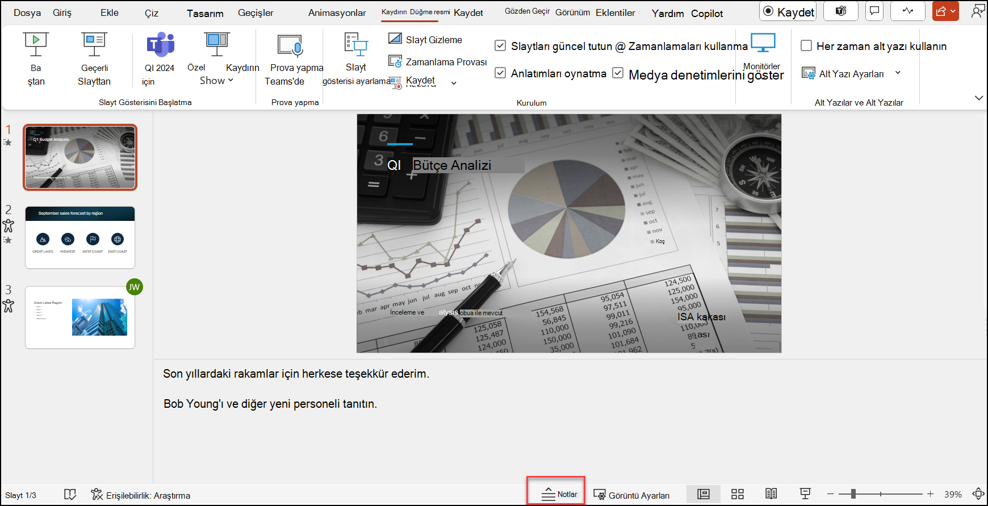Open share button dropdown chevron

click(x=953, y=11)
